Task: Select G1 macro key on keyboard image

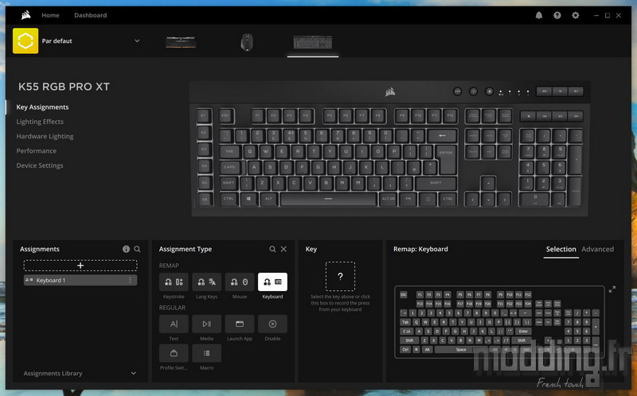Action: (x=204, y=115)
